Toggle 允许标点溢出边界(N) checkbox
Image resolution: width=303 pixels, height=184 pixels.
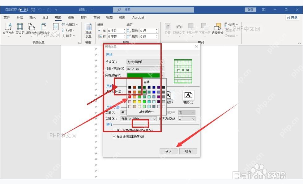[x=114, y=136]
